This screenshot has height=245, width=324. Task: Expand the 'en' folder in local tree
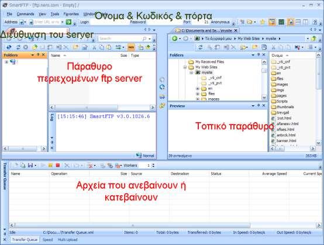[197, 88]
